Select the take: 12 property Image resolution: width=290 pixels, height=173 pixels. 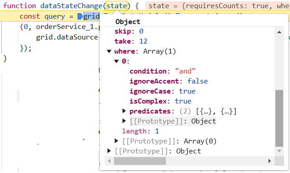(131, 41)
